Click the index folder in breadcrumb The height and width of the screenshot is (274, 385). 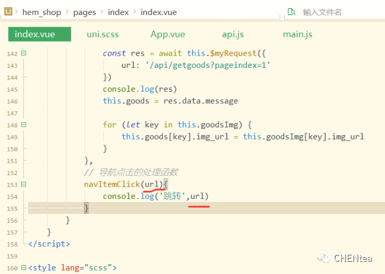118,12
